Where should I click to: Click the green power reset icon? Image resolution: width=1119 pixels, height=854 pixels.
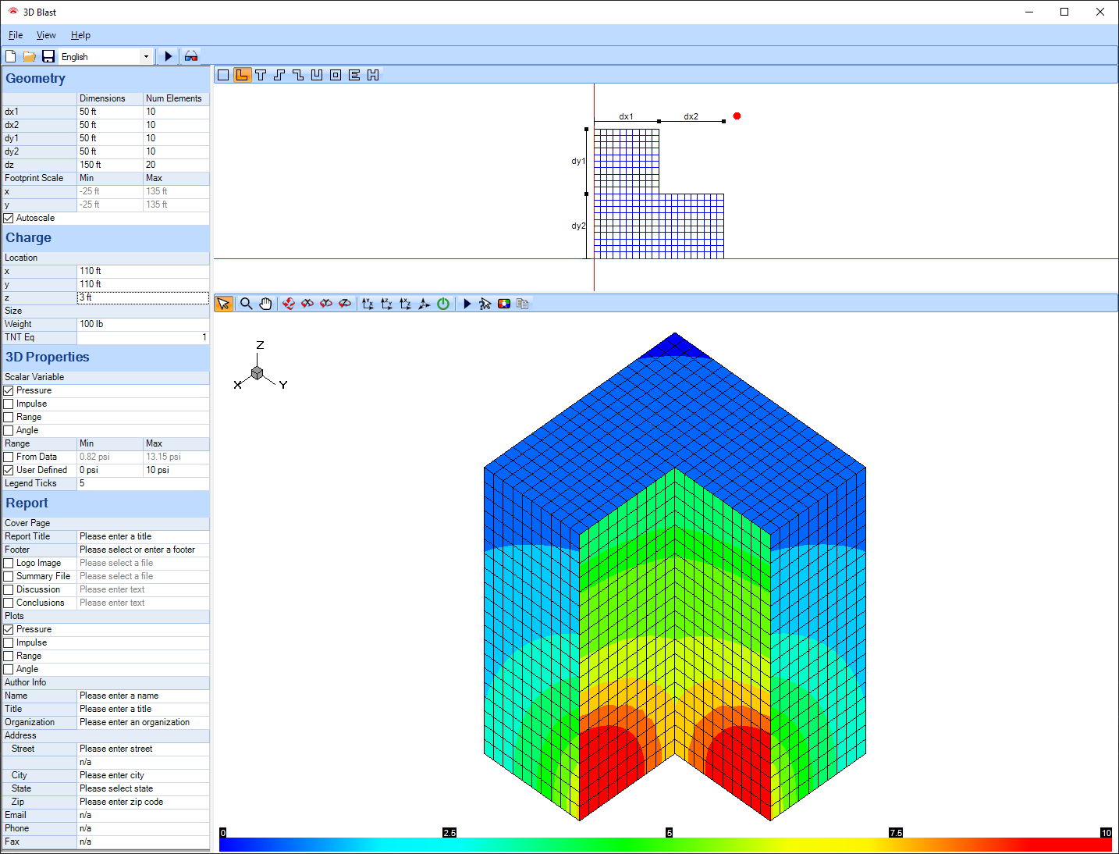[x=443, y=304]
